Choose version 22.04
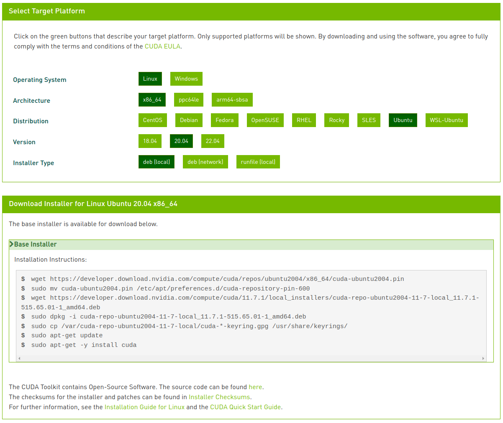Viewport: 503px width, 423px height. [213, 141]
